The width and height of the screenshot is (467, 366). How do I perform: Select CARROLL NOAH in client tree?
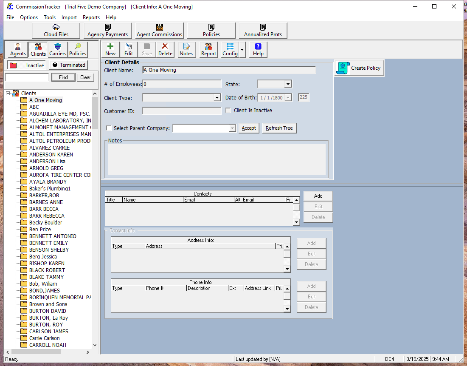[x=48, y=345]
